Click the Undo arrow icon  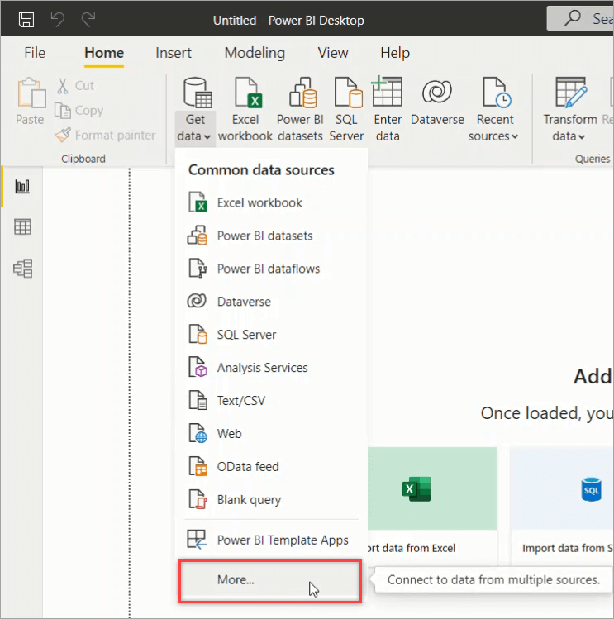coord(58,19)
